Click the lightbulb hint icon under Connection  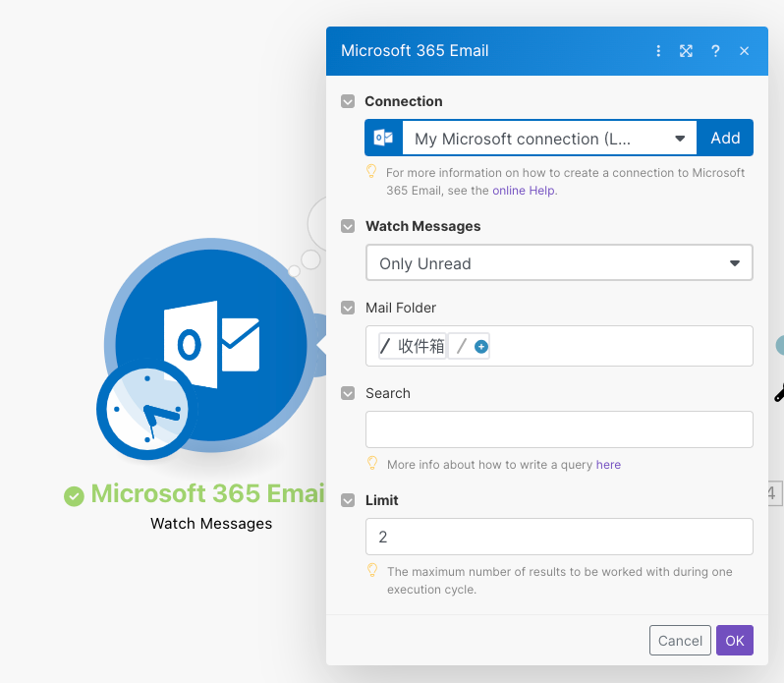(x=371, y=171)
